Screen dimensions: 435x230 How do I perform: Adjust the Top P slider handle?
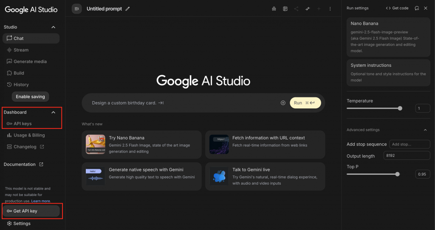pos(398,174)
